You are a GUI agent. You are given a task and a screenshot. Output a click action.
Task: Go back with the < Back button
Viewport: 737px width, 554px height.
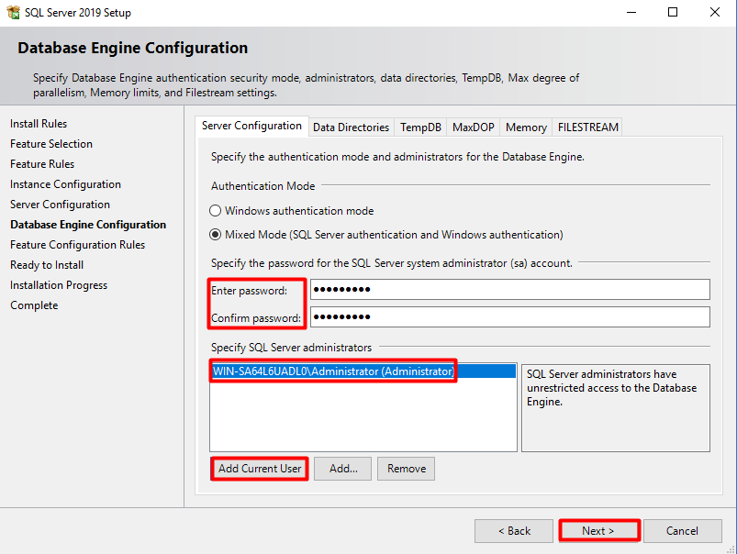514,531
